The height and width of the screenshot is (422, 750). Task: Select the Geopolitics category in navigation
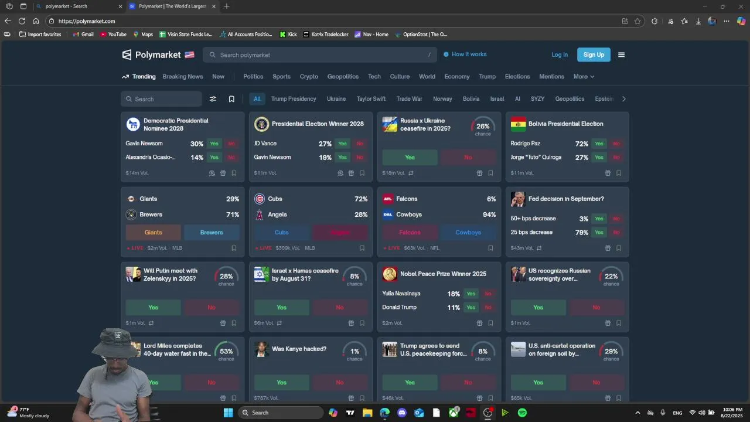(343, 77)
